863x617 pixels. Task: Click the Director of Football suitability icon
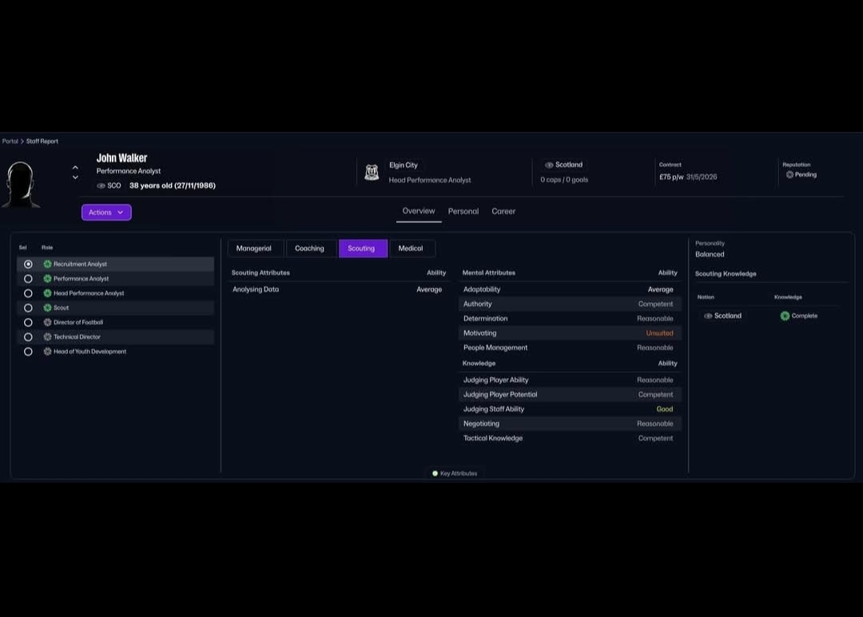point(47,323)
